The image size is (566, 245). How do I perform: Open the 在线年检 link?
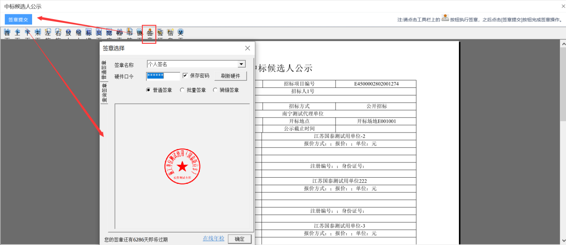pos(214,238)
